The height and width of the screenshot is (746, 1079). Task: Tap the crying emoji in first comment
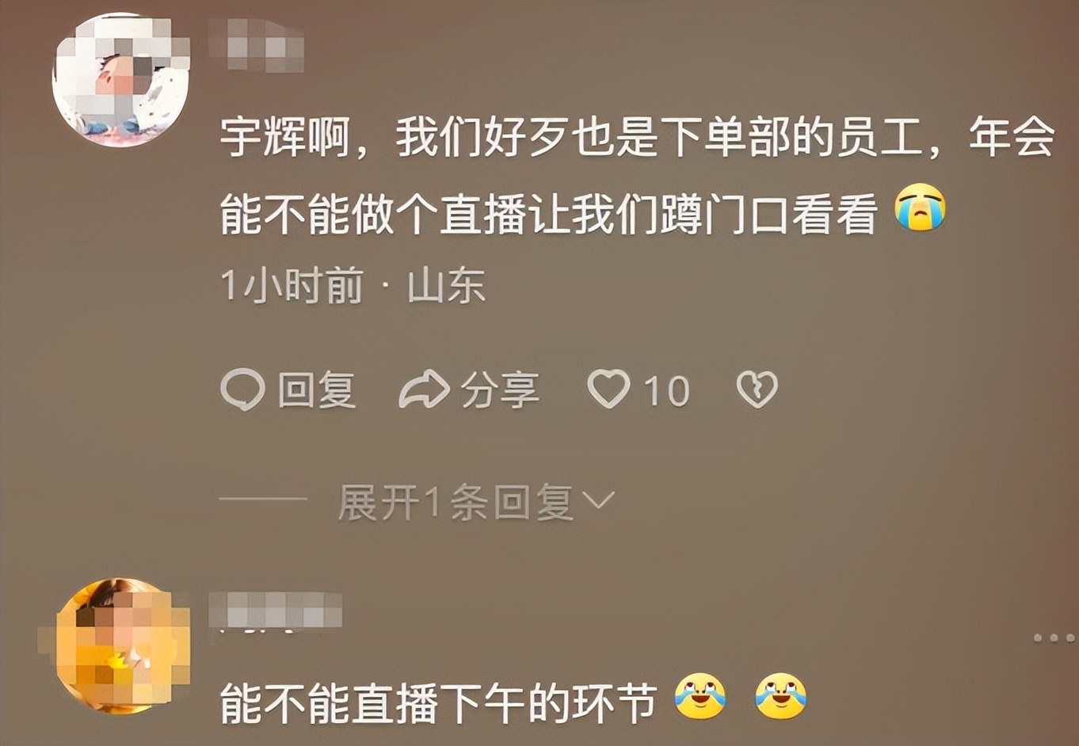pos(920,207)
